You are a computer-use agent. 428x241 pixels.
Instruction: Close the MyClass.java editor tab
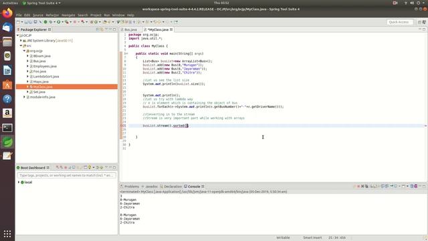pos(171,29)
